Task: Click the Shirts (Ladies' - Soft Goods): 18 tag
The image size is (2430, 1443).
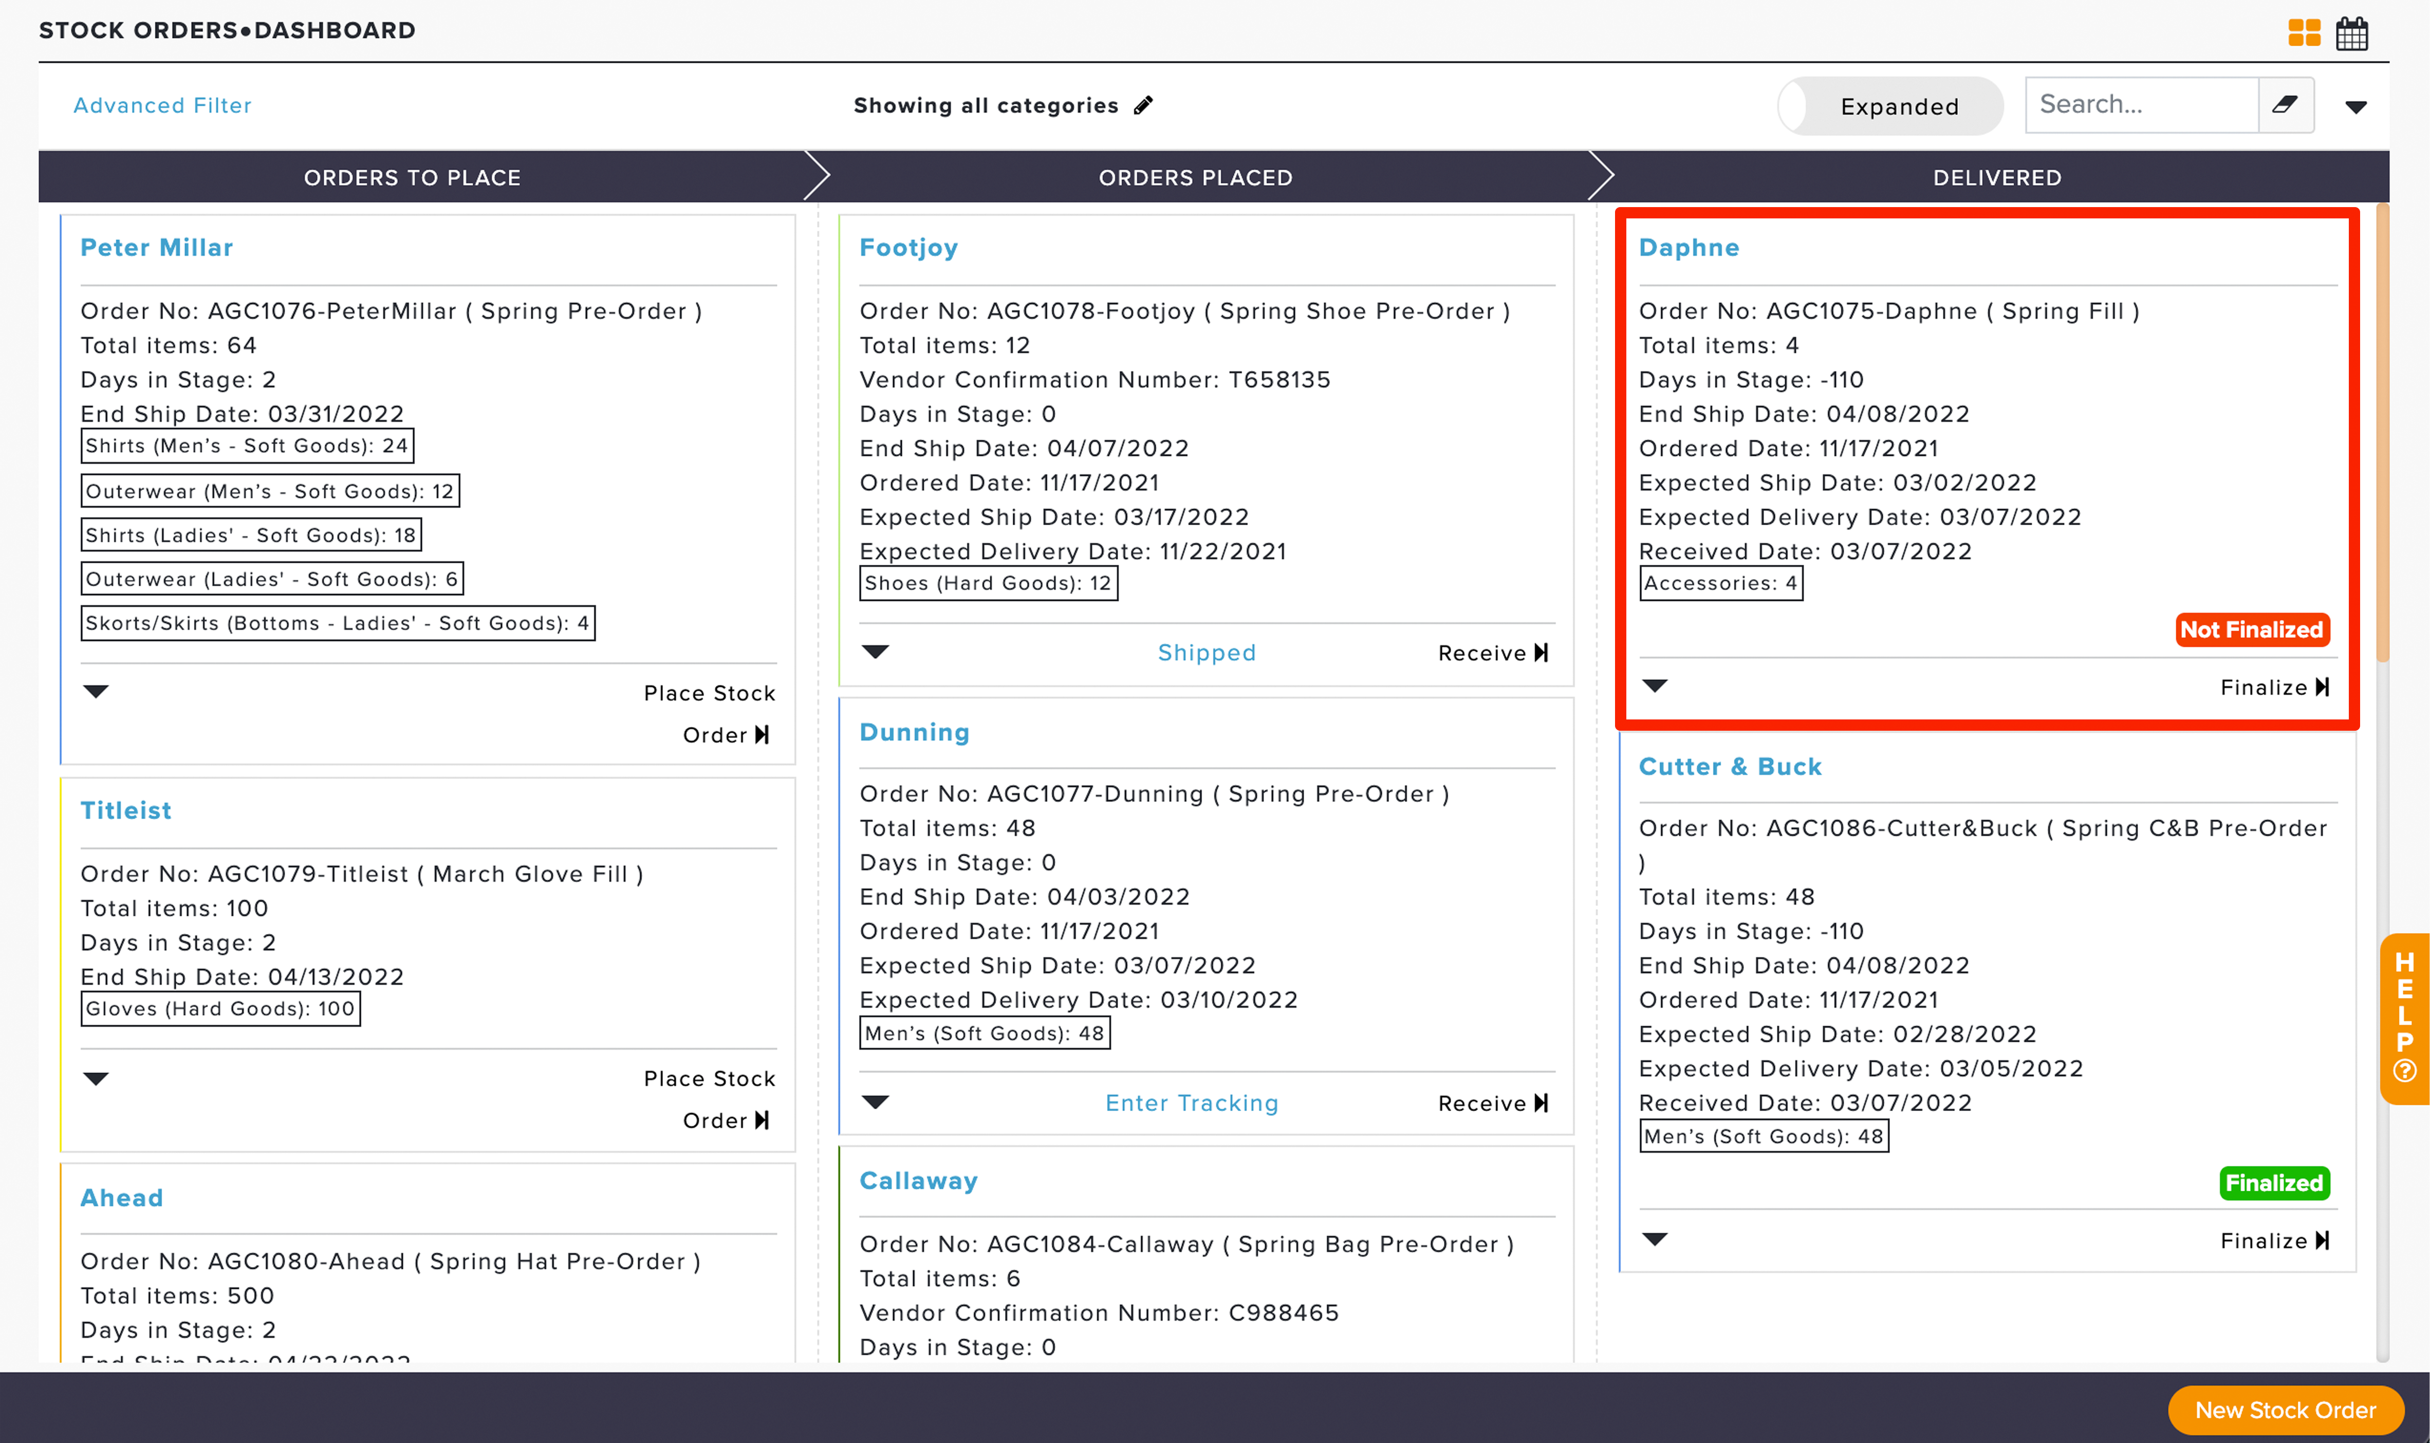Action: coord(251,535)
